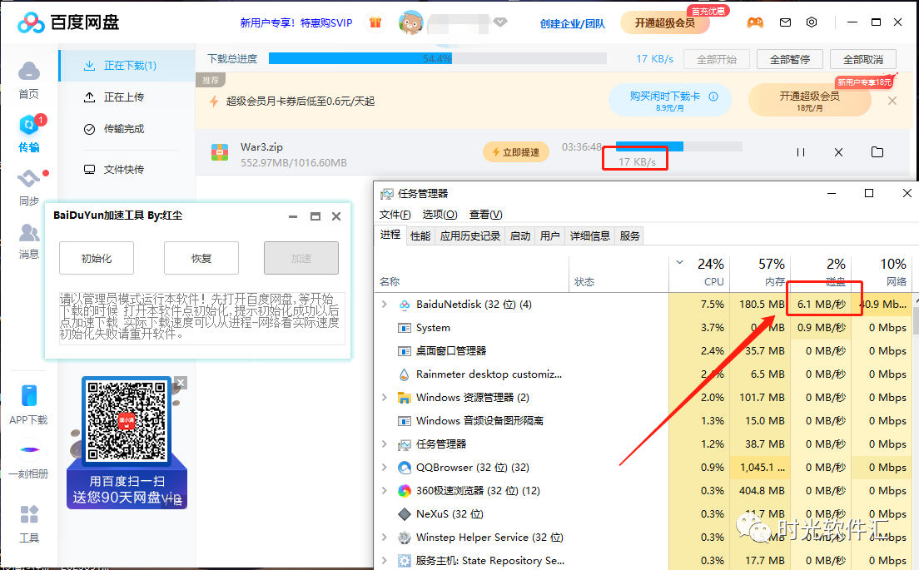
Task: Pause the War3.zip download
Action: tap(801, 152)
